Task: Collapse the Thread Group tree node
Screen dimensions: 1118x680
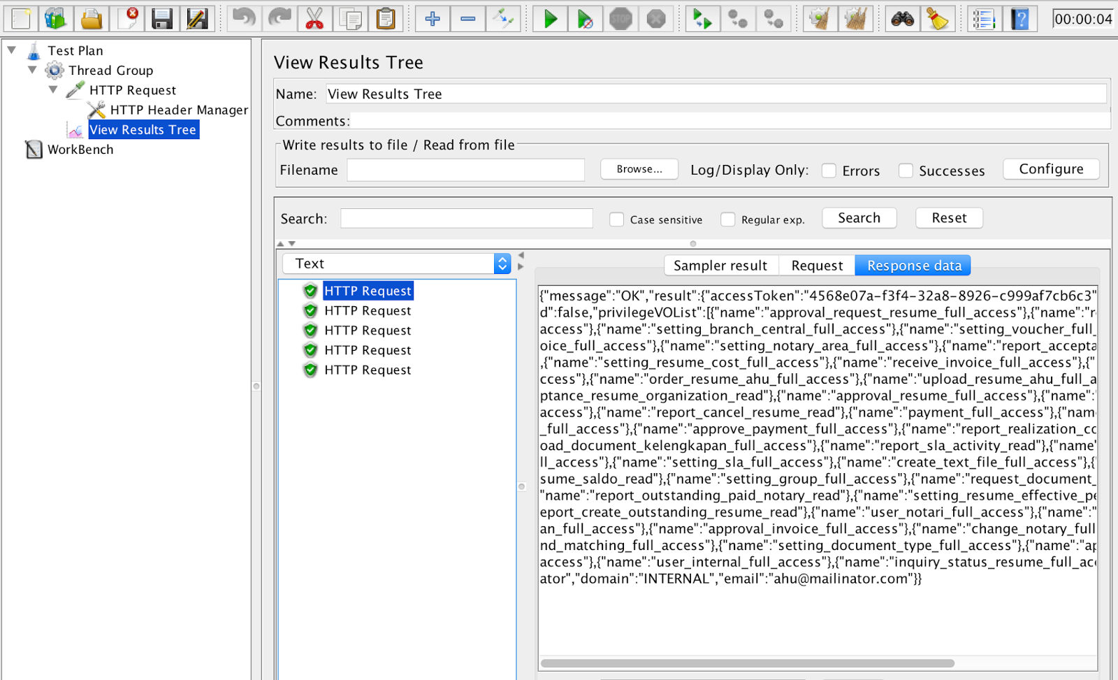Action: 32,70
